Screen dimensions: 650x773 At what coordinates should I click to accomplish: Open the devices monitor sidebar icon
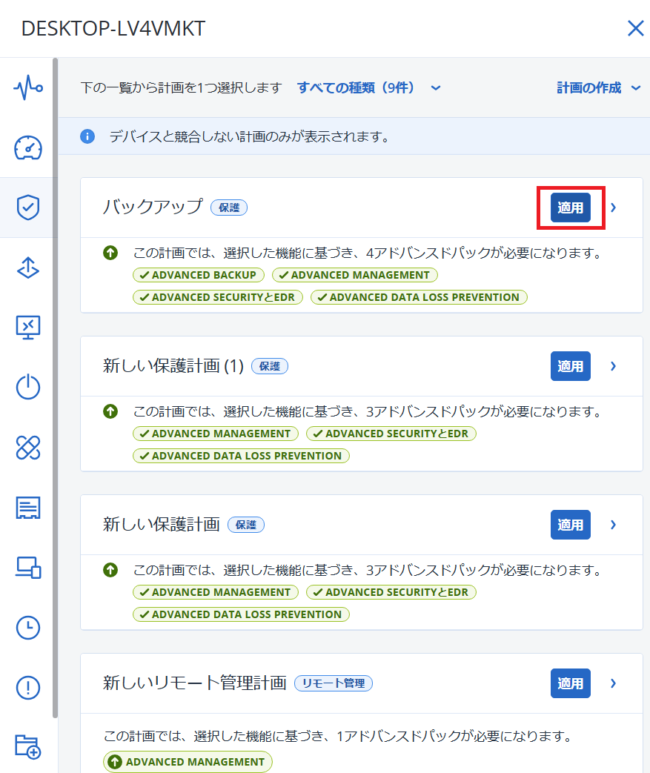click(x=28, y=568)
